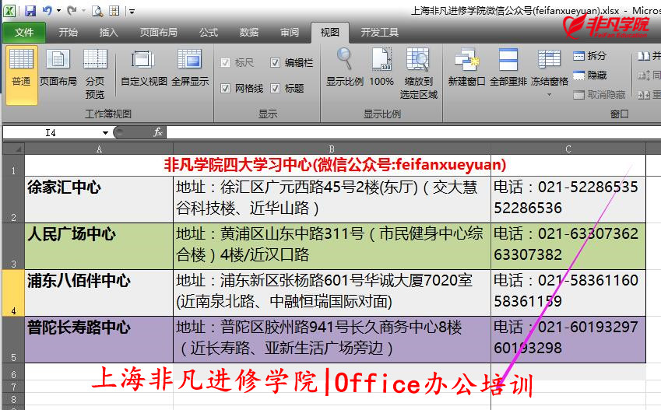Open 自定义视图 custom views
This screenshot has height=410, width=661.
click(x=144, y=68)
